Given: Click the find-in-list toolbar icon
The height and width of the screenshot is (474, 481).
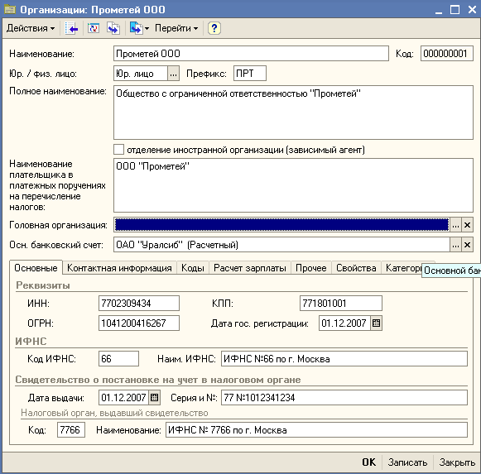Looking at the screenshot, I should click(71, 28).
